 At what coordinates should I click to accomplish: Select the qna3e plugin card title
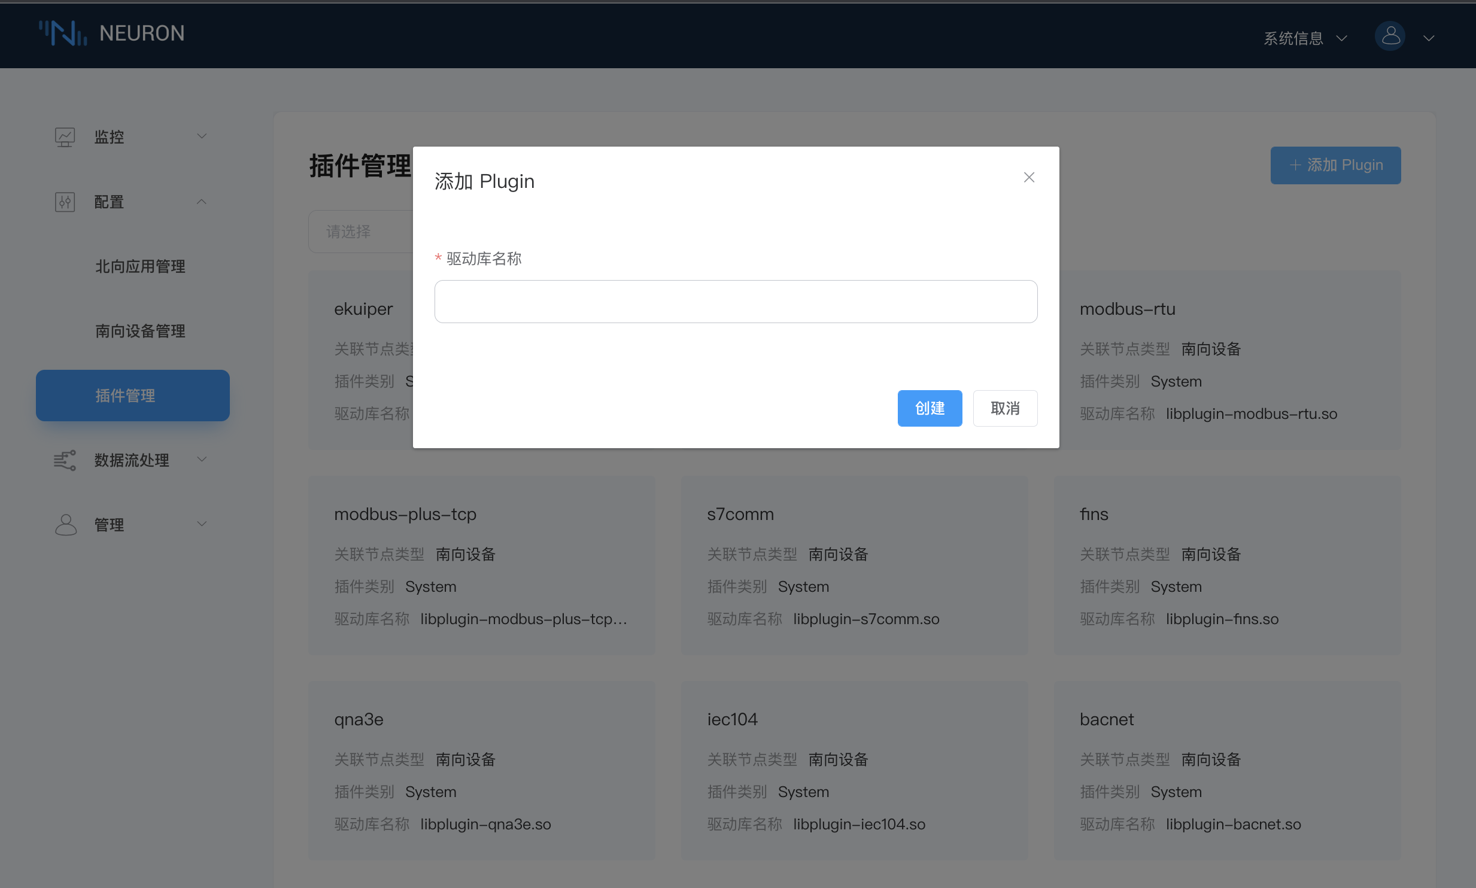tap(359, 719)
